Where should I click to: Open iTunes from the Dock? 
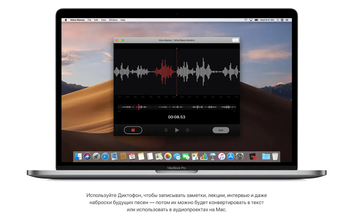coord(222,156)
